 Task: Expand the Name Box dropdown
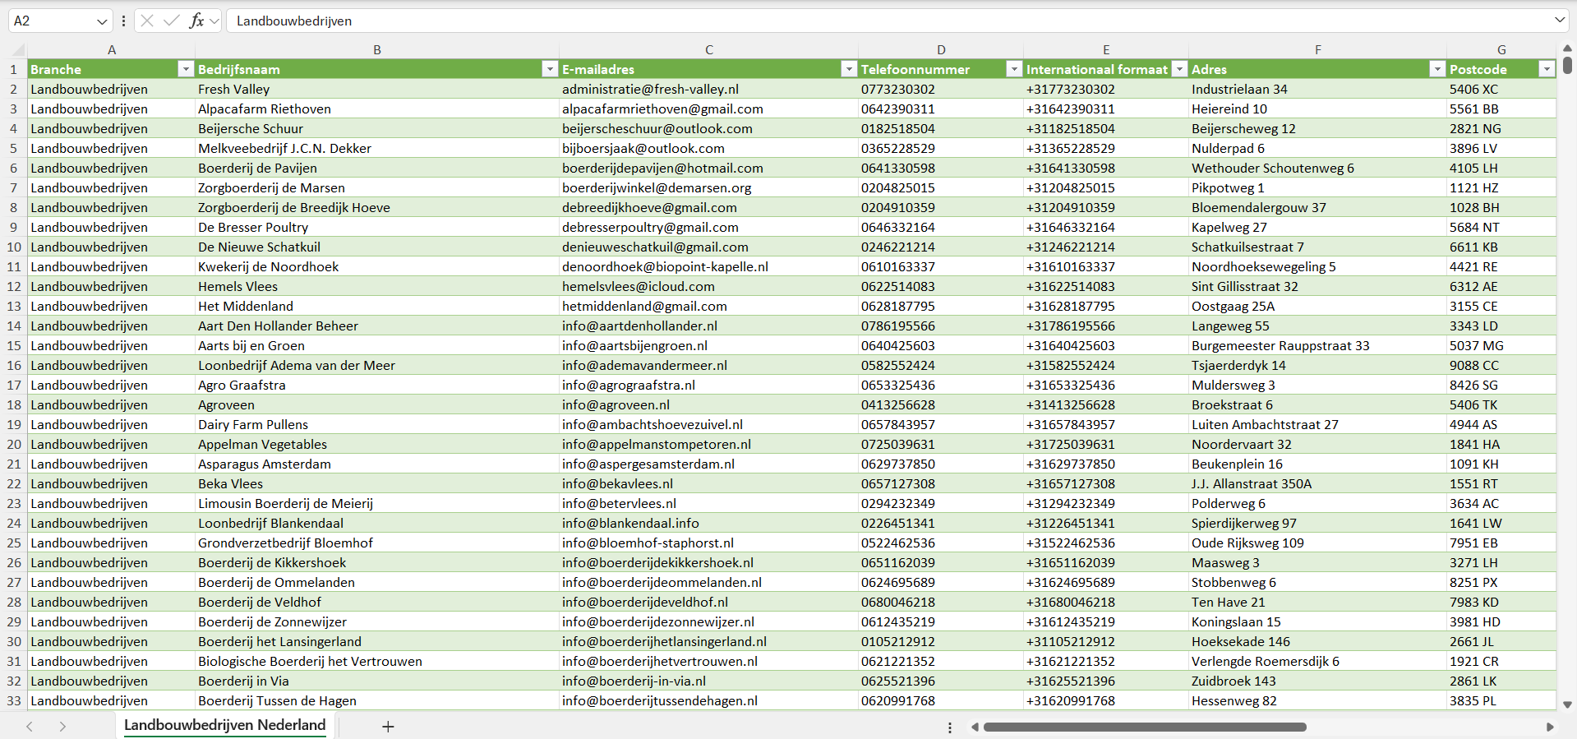click(x=102, y=21)
